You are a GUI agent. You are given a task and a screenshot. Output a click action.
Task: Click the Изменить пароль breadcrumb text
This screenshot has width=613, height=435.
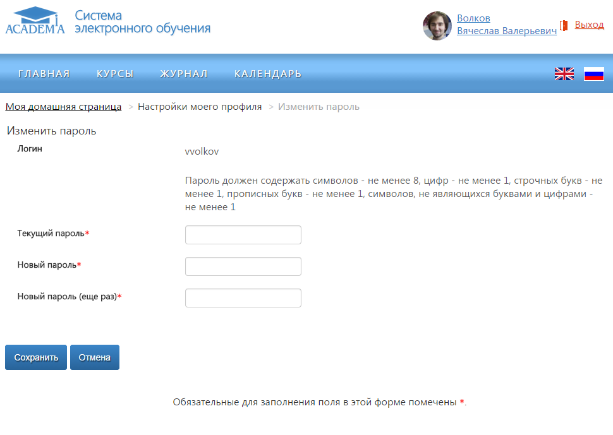tap(319, 107)
